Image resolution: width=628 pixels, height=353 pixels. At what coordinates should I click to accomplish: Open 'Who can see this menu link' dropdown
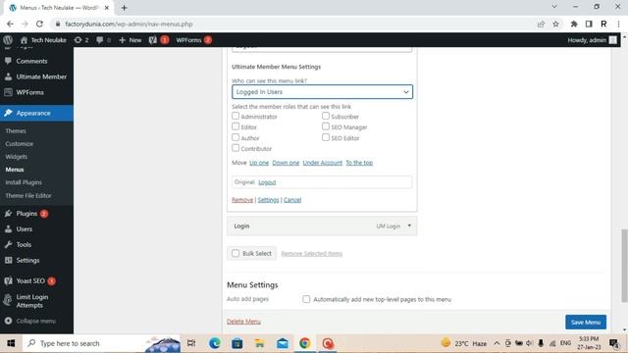(x=322, y=91)
